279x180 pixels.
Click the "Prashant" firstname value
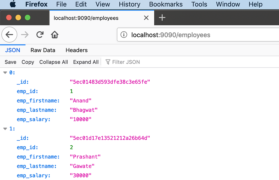(85, 157)
